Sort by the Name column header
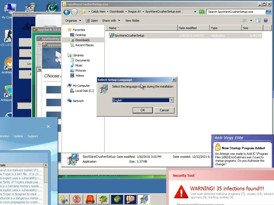 click(x=141, y=28)
